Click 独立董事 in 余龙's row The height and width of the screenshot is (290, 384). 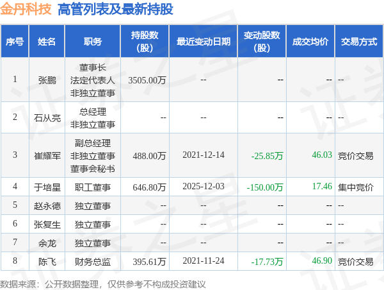[93, 243]
